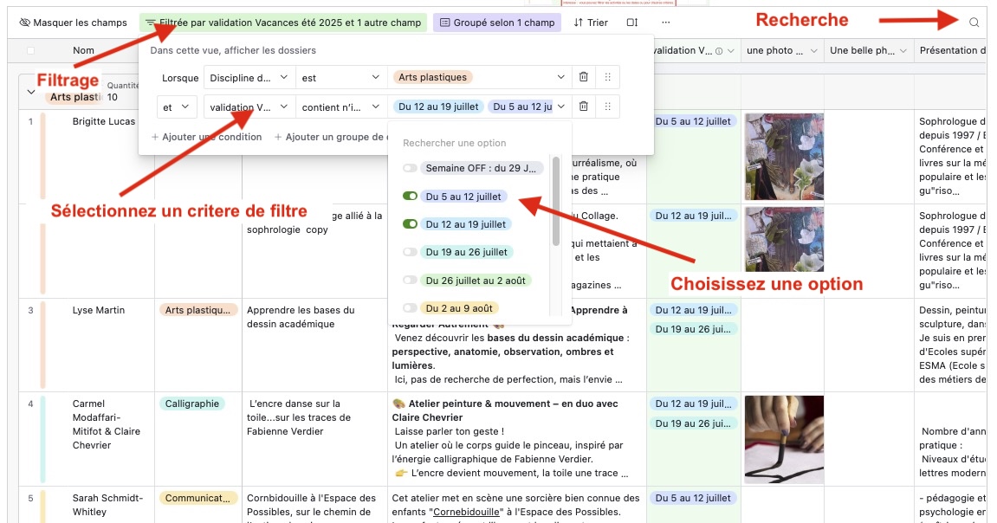Image resolution: width=997 pixels, height=523 pixels.
Task: Click the Lyse Martin name cell
Action: pos(99,310)
